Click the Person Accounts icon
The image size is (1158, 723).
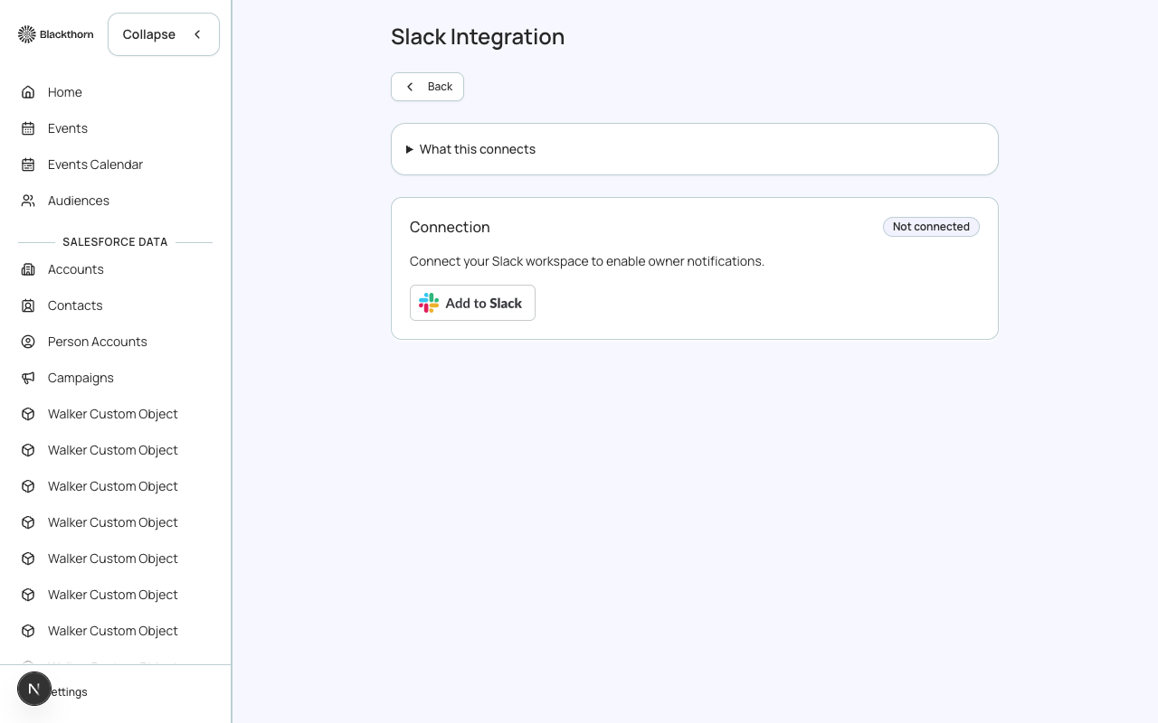[28, 342]
